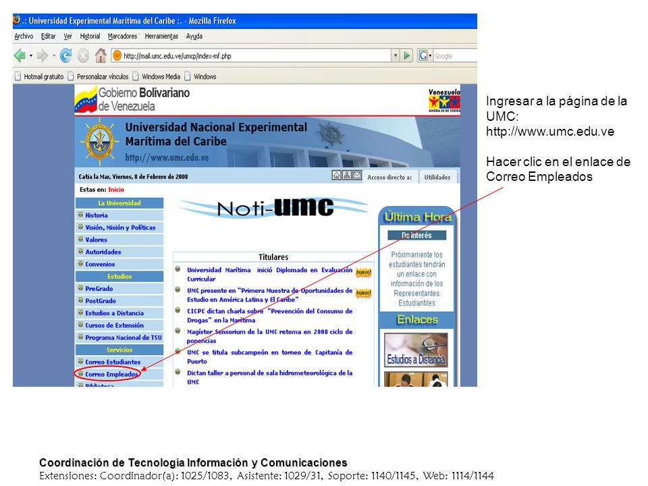The image size is (648, 486).
Task: Open the Editar menu
Action: 48,36
